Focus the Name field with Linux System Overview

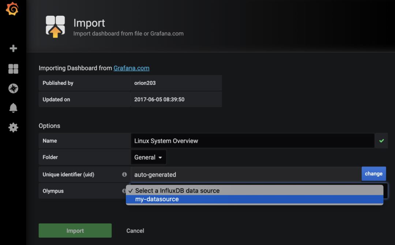pos(252,141)
